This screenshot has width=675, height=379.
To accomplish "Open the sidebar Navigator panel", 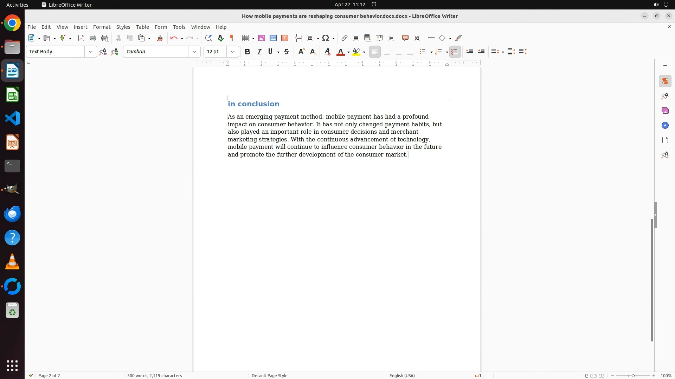I will (x=665, y=125).
